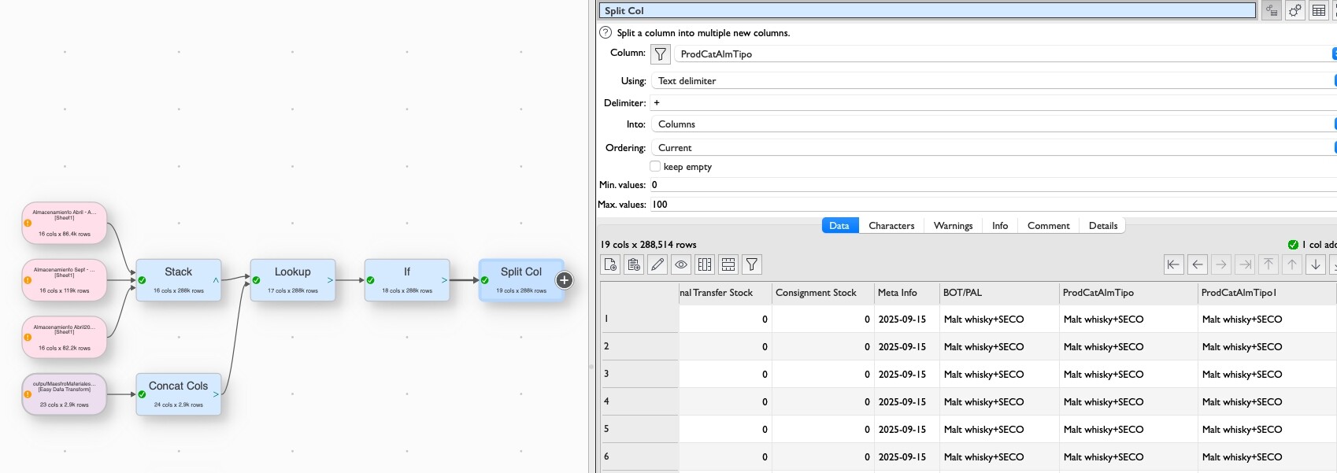
Task: Open the Into Columns dropdown
Action: coord(992,124)
